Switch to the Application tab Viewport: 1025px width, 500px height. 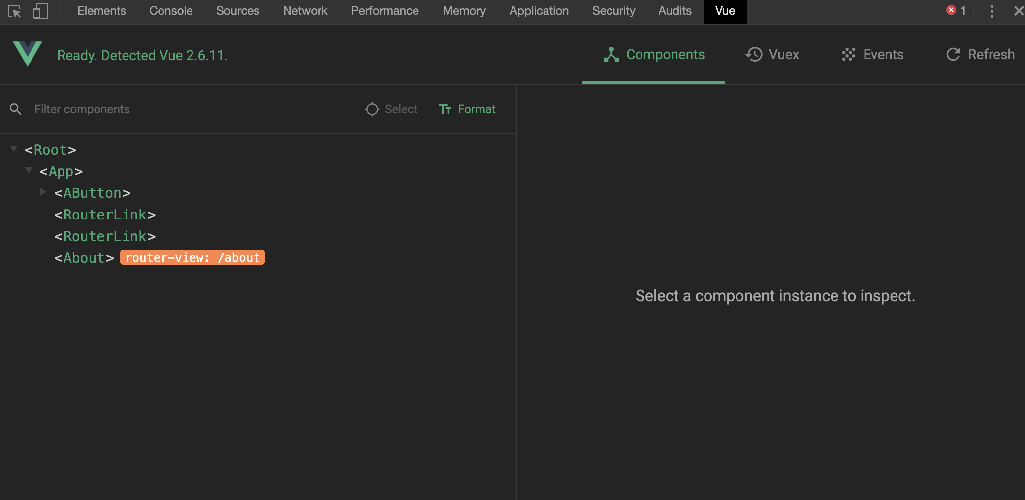pos(539,11)
